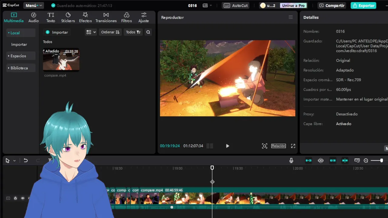This screenshot has height=218, width=388.
Task: Open the Texto tab
Action: 51,18
